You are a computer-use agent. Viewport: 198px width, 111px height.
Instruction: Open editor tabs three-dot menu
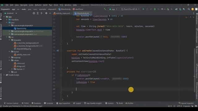point(193,13)
